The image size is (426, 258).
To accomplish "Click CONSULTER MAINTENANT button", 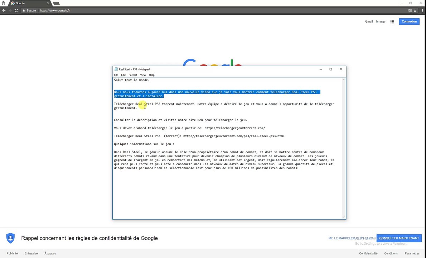I will click(399, 238).
